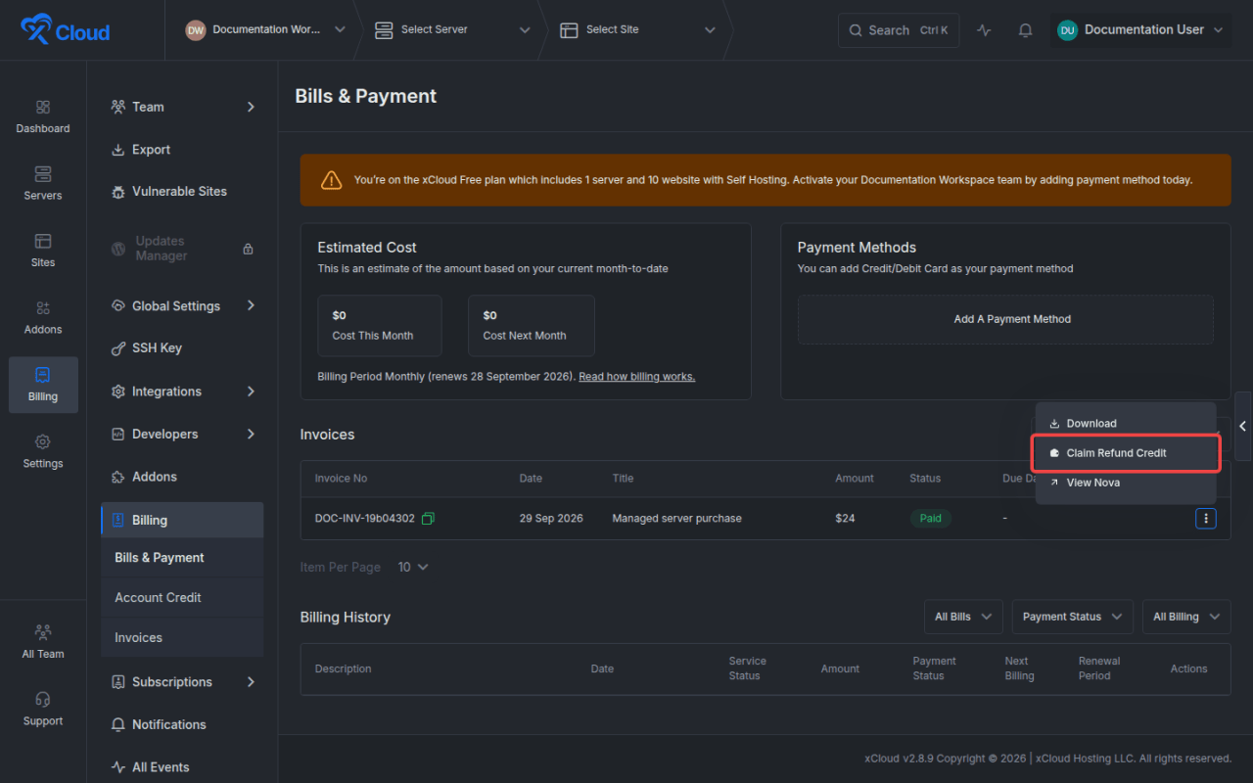
Task: Choose Download from the invoice menu
Action: pyautogui.click(x=1126, y=424)
